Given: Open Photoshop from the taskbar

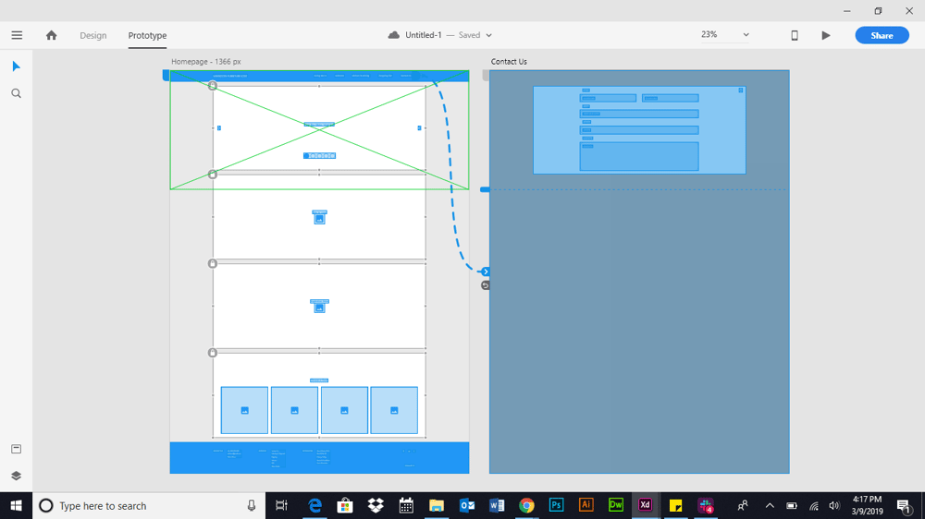Looking at the screenshot, I should coord(556,505).
